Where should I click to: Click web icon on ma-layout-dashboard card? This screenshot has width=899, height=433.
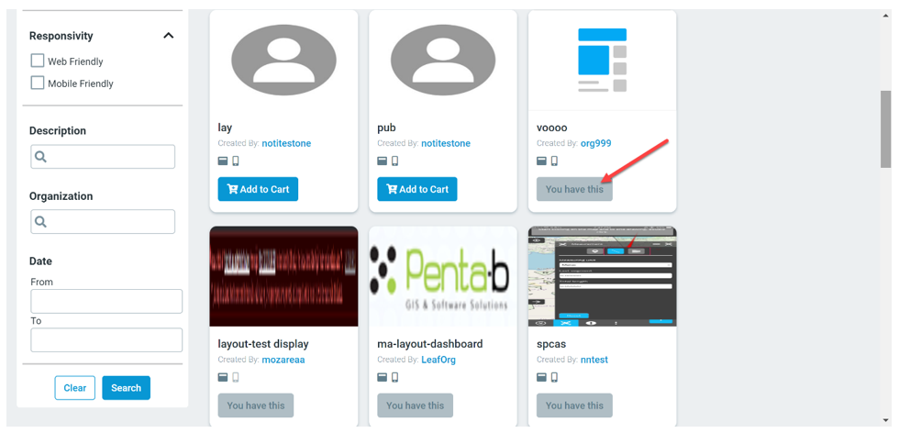(383, 377)
